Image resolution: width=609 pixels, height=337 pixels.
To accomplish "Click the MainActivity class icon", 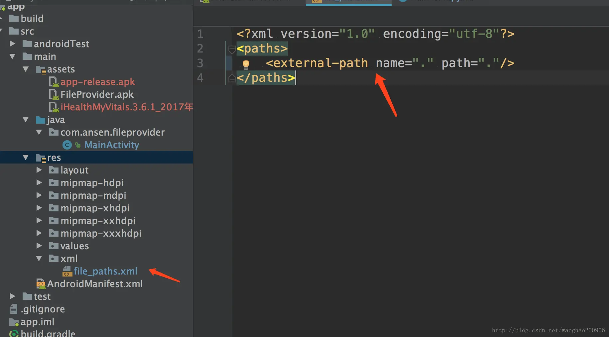I will pos(67,145).
